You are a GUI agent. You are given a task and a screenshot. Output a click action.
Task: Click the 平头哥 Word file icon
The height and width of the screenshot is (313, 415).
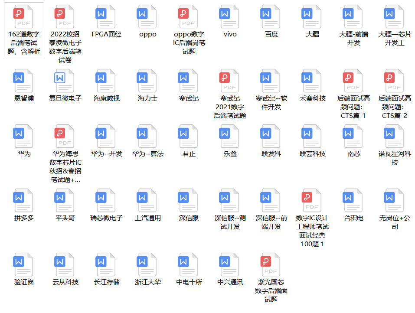64,200
